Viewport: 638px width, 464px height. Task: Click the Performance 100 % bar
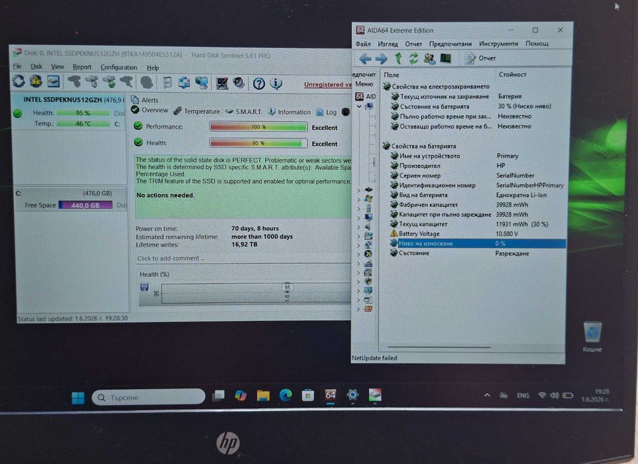[258, 127]
